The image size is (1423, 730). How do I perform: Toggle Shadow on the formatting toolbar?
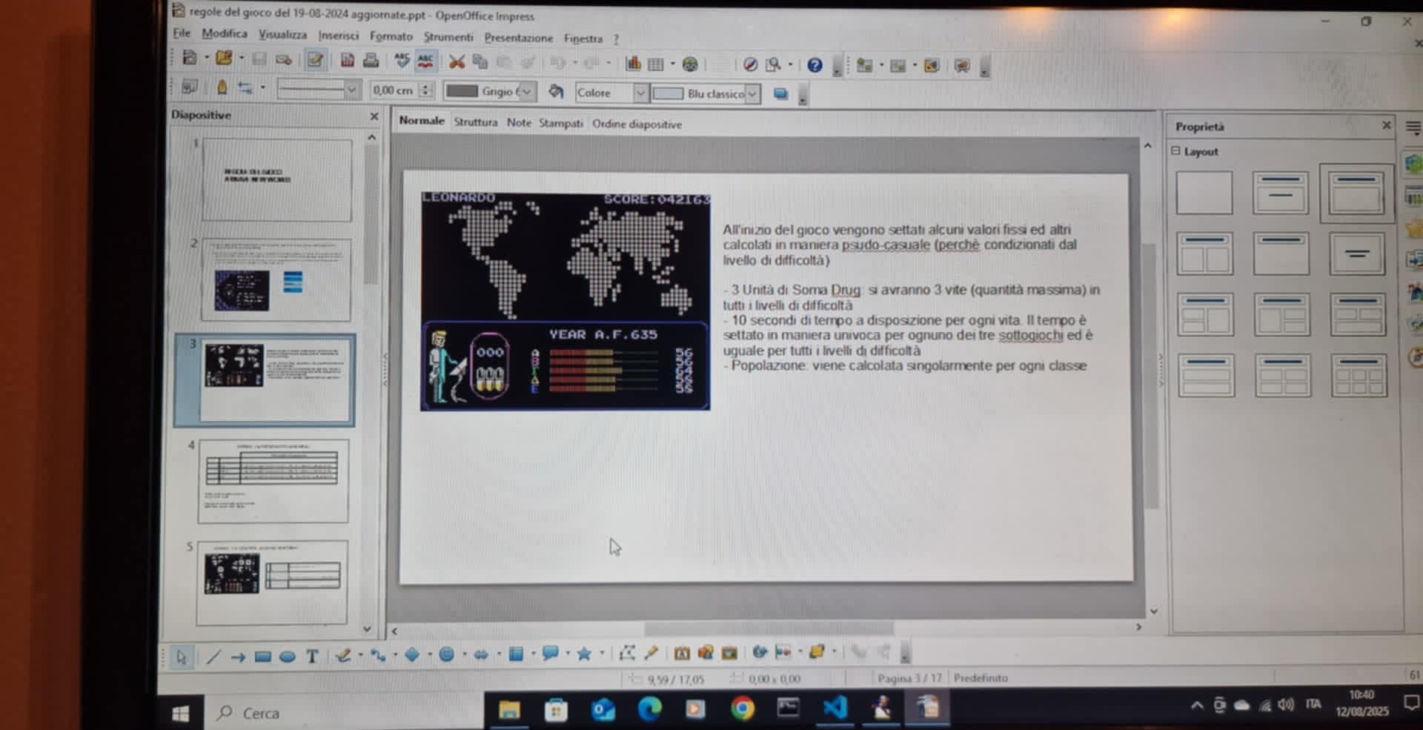coord(780,94)
